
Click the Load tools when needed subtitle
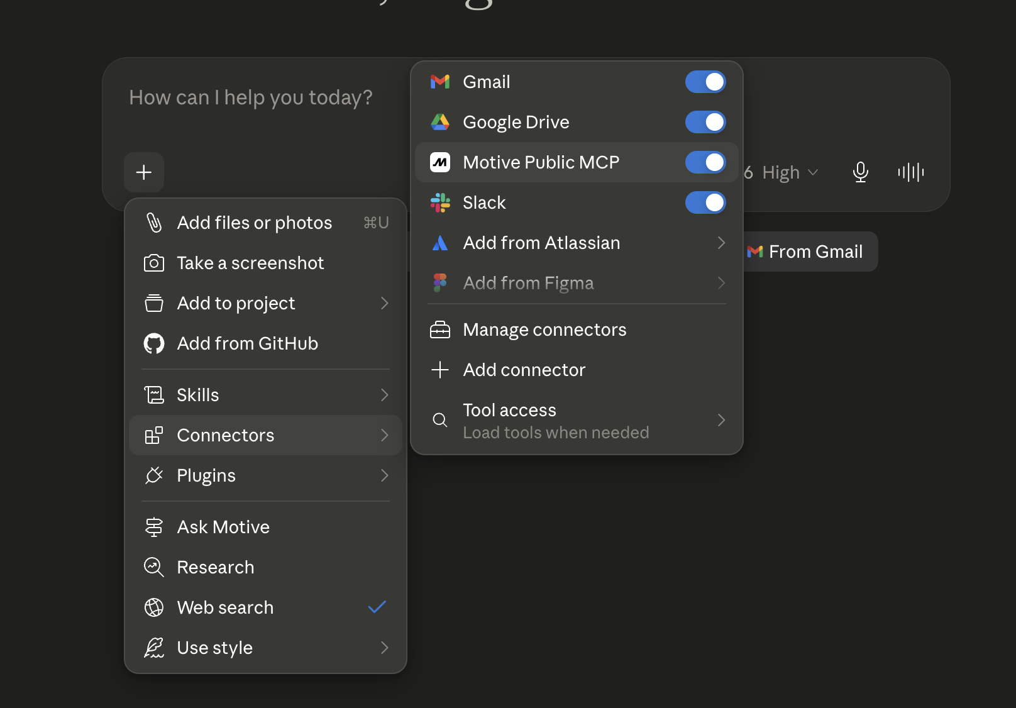click(x=556, y=433)
